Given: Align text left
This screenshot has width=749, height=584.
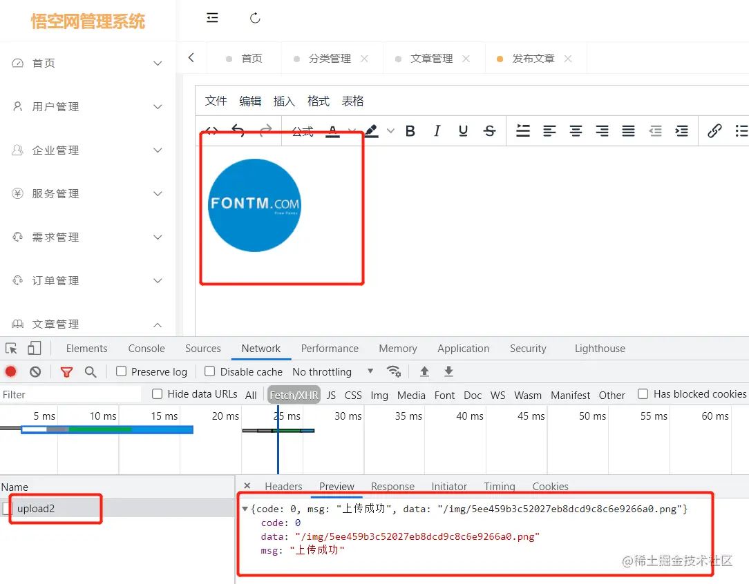Looking at the screenshot, I should pyautogui.click(x=549, y=130).
